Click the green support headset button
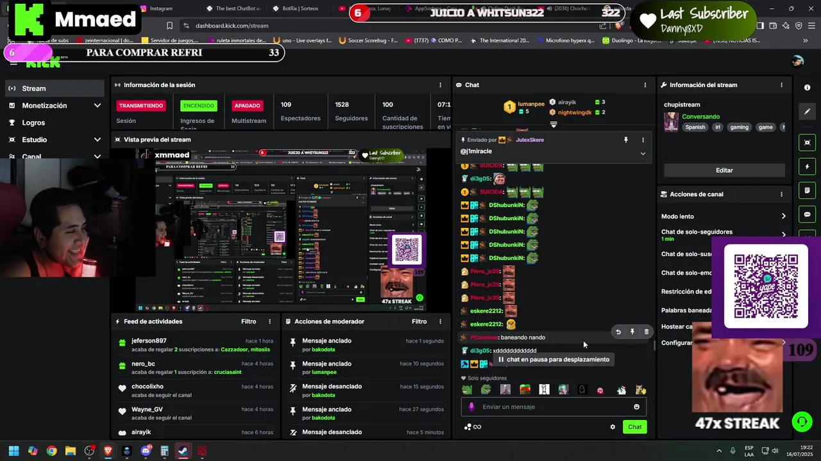The width and height of the screenshot is (821, 461). [801, 421]
